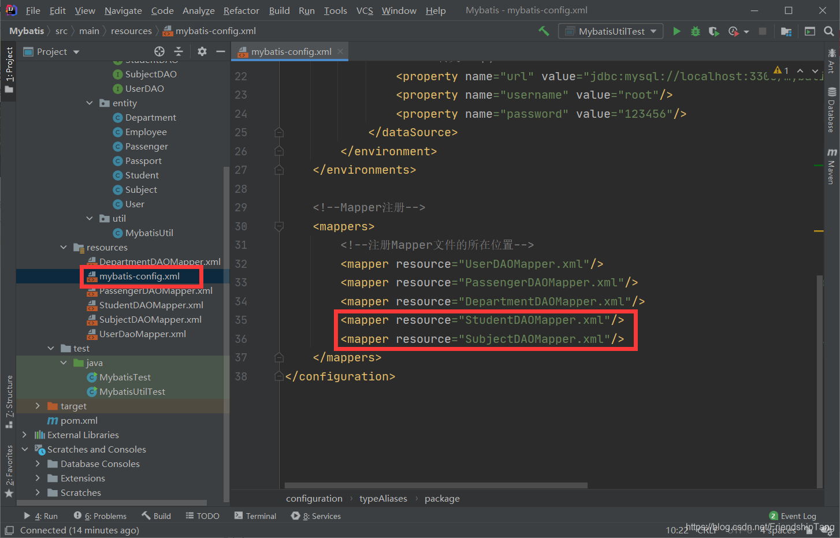Toggle fold marker at line 38 configuration
840x538 pixels.
pyautogui.click(x=279, y=376)
